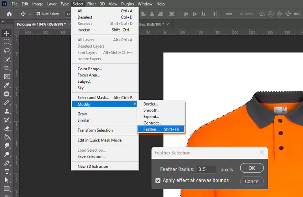The height and width of the screenshot is (197, 303).
Task: Select the Eraser tool
Action: (7, 128)
